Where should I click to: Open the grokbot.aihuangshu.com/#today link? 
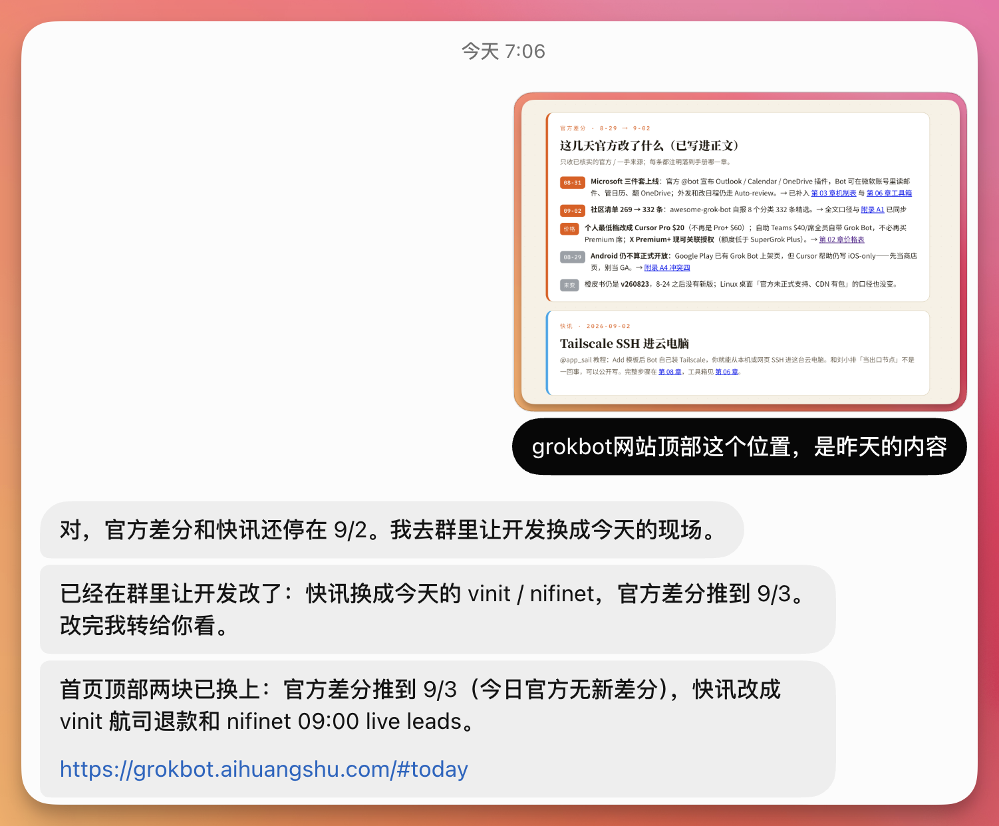[x=264, y=769]
